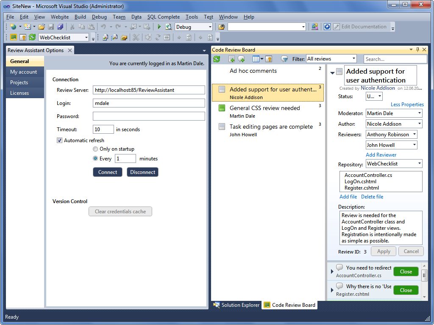The height and width of the screenshot is (325, 434).
Task: Click the Connect button
Action: 107,172
